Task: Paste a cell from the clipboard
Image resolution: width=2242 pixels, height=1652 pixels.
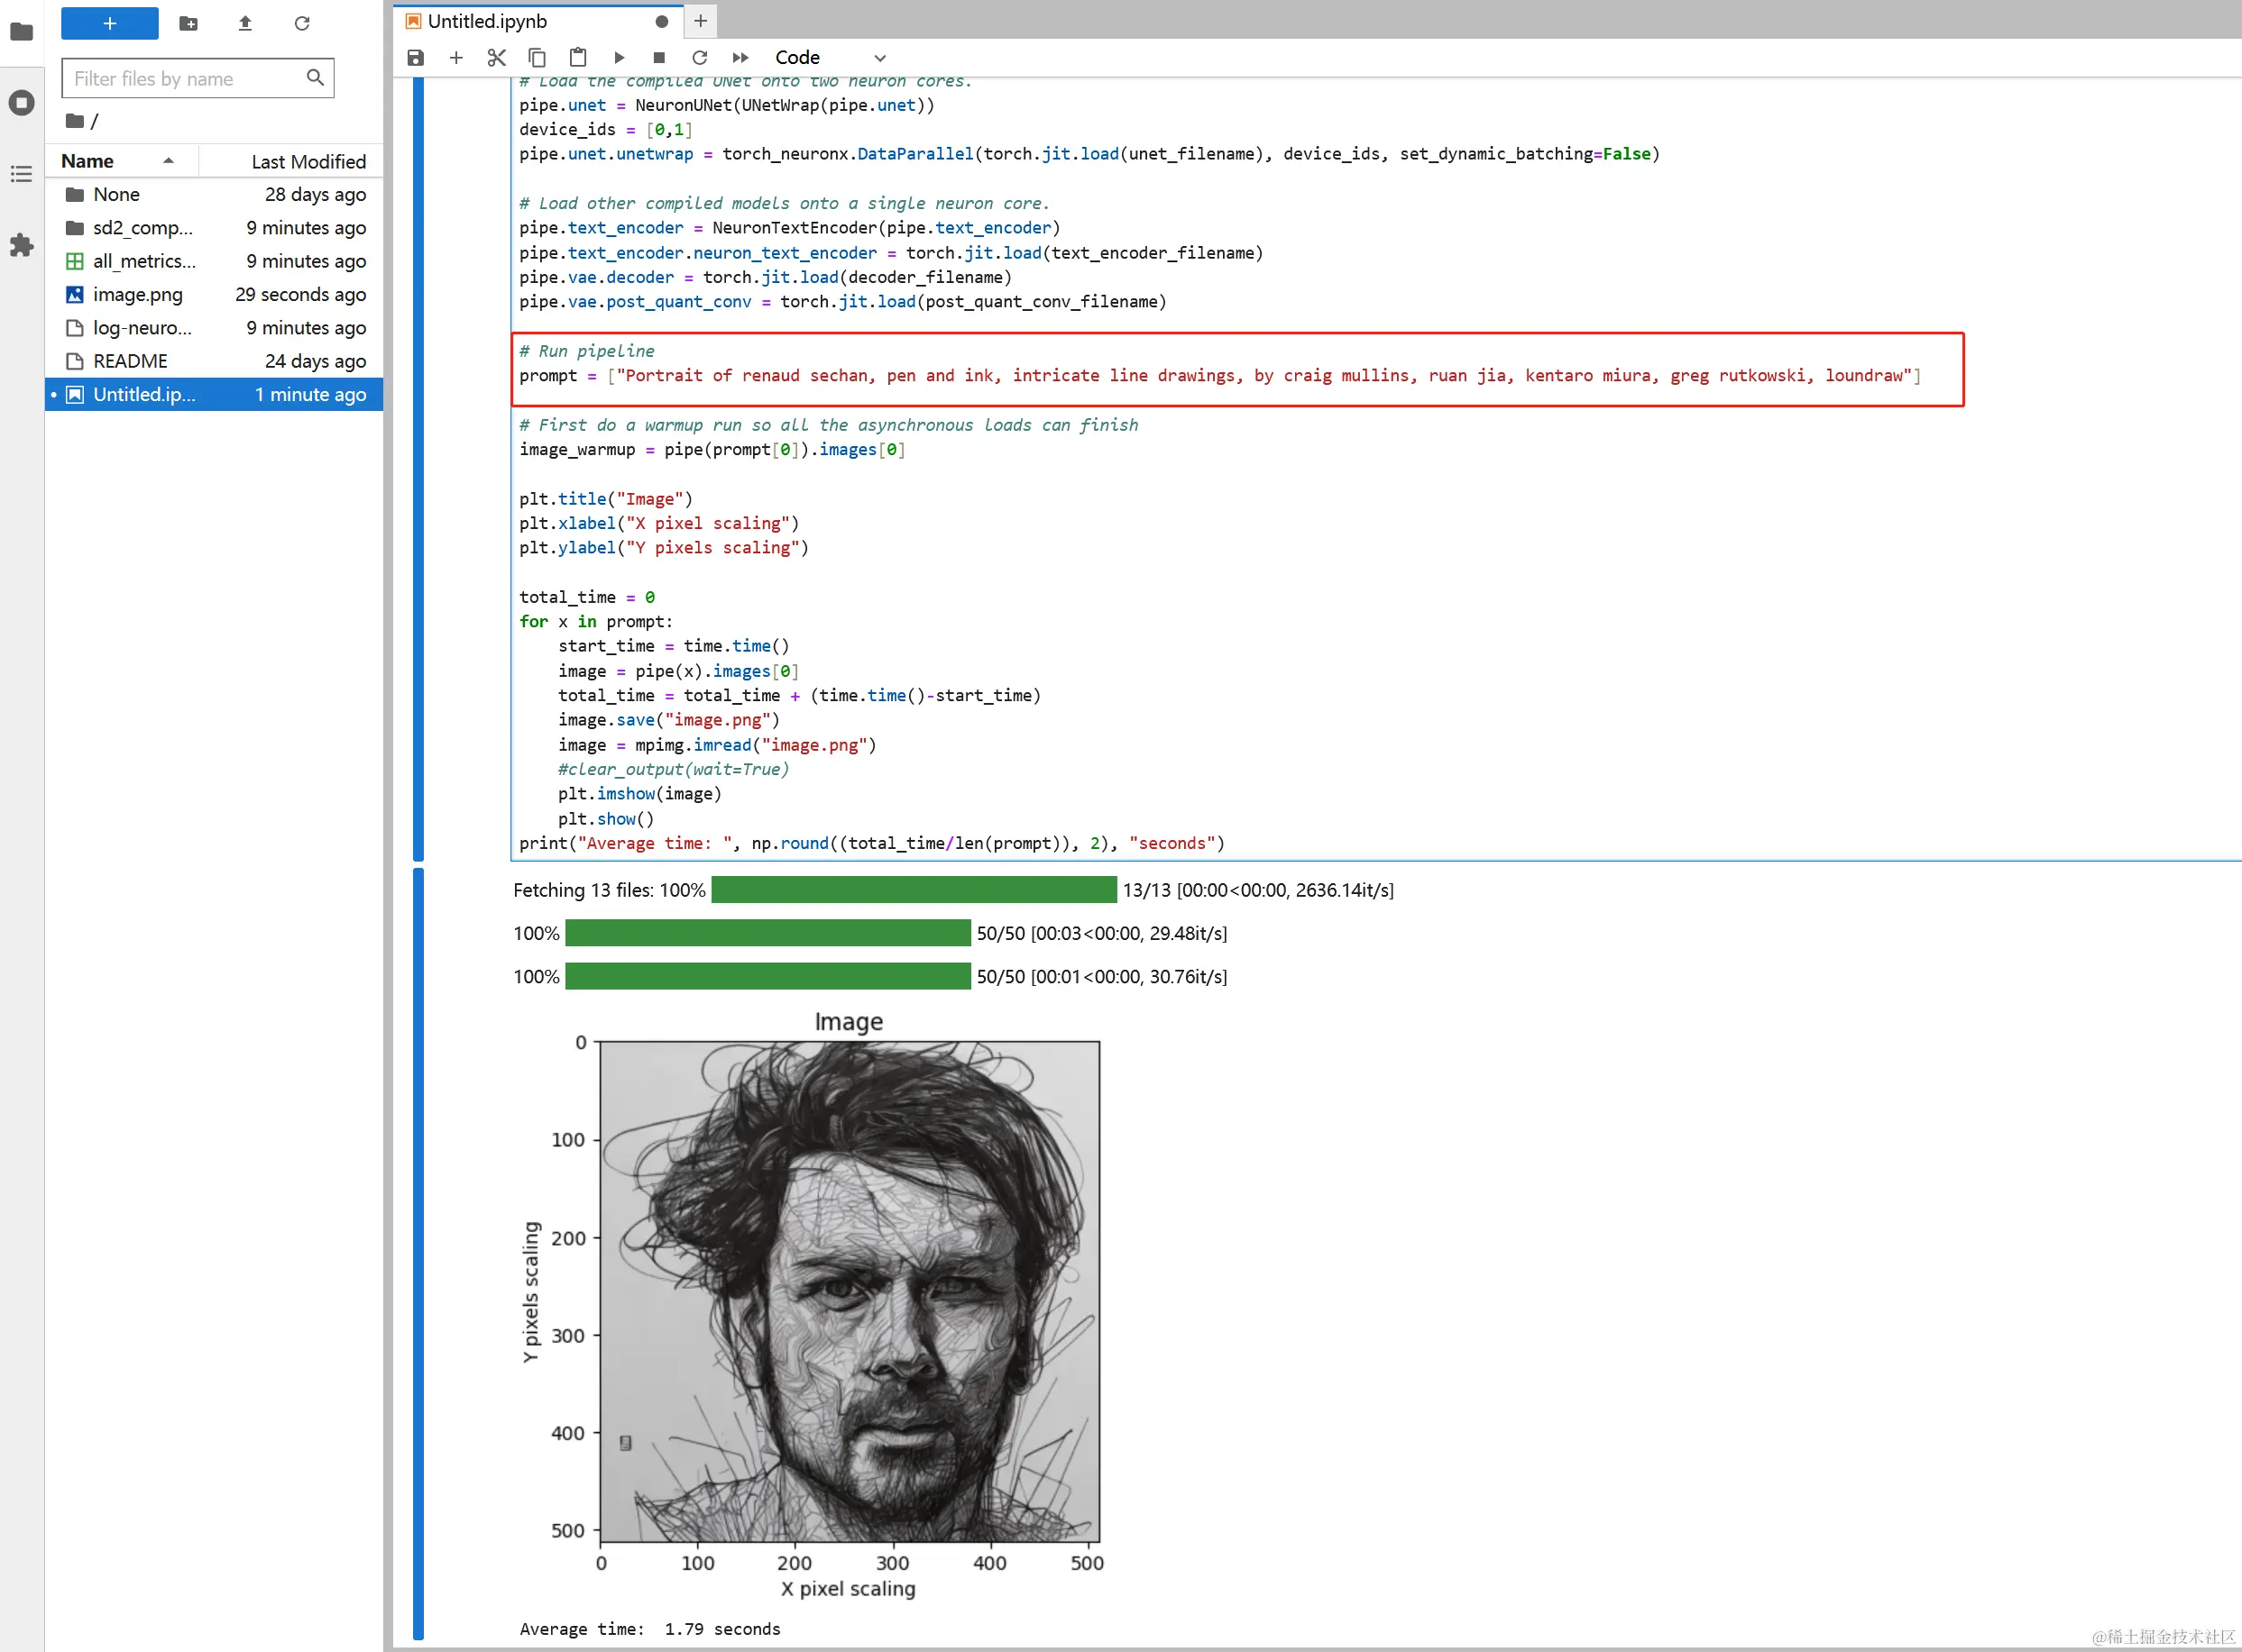Action: click(x=577, y=58)
